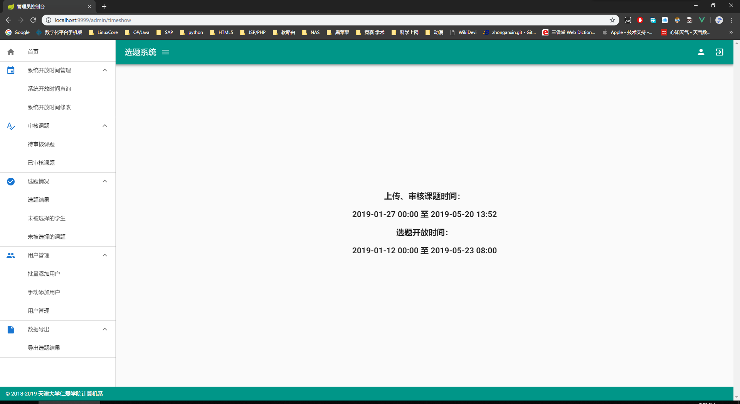Click the blue arrow-document extension icon

653,20
